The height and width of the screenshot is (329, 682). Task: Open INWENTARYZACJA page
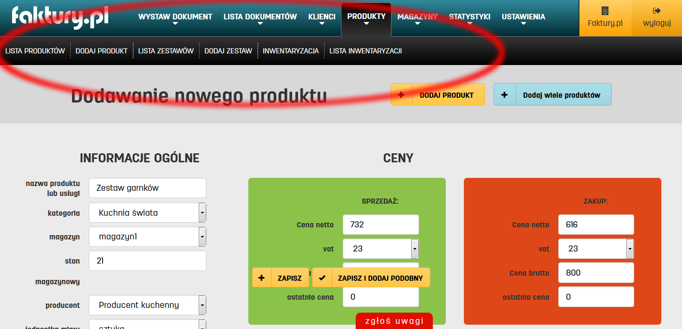click(291, 51)
